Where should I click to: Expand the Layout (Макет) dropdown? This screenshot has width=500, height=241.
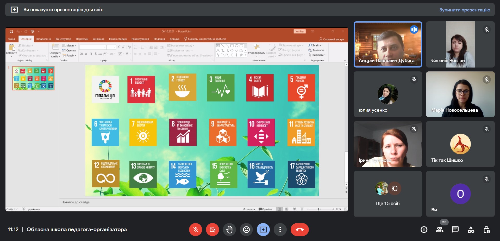[x=69, y=45]
